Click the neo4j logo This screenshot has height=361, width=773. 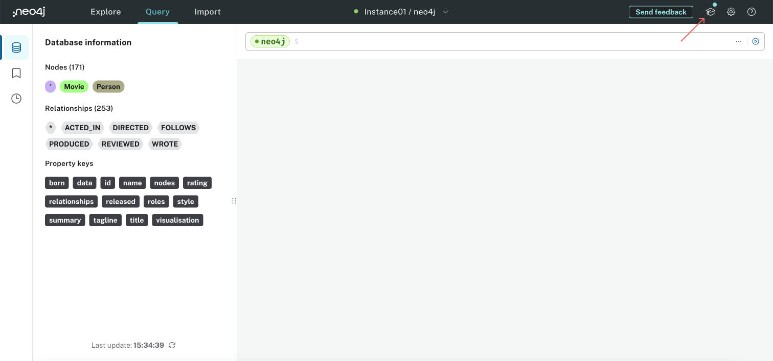coord(28,11)
